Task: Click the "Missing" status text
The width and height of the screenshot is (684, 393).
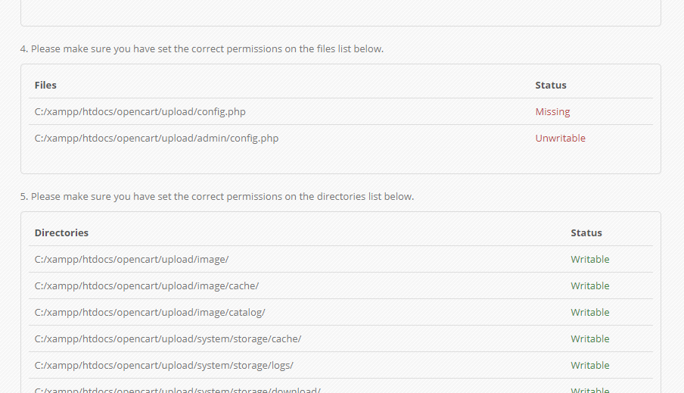Action: click(552, 112)
